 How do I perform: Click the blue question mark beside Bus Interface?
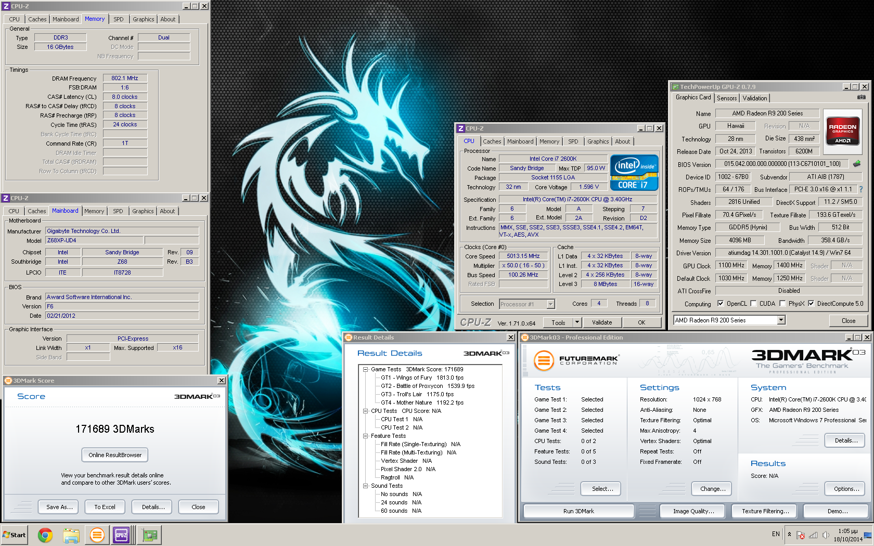pyautogui.click(x=860, y=189)
